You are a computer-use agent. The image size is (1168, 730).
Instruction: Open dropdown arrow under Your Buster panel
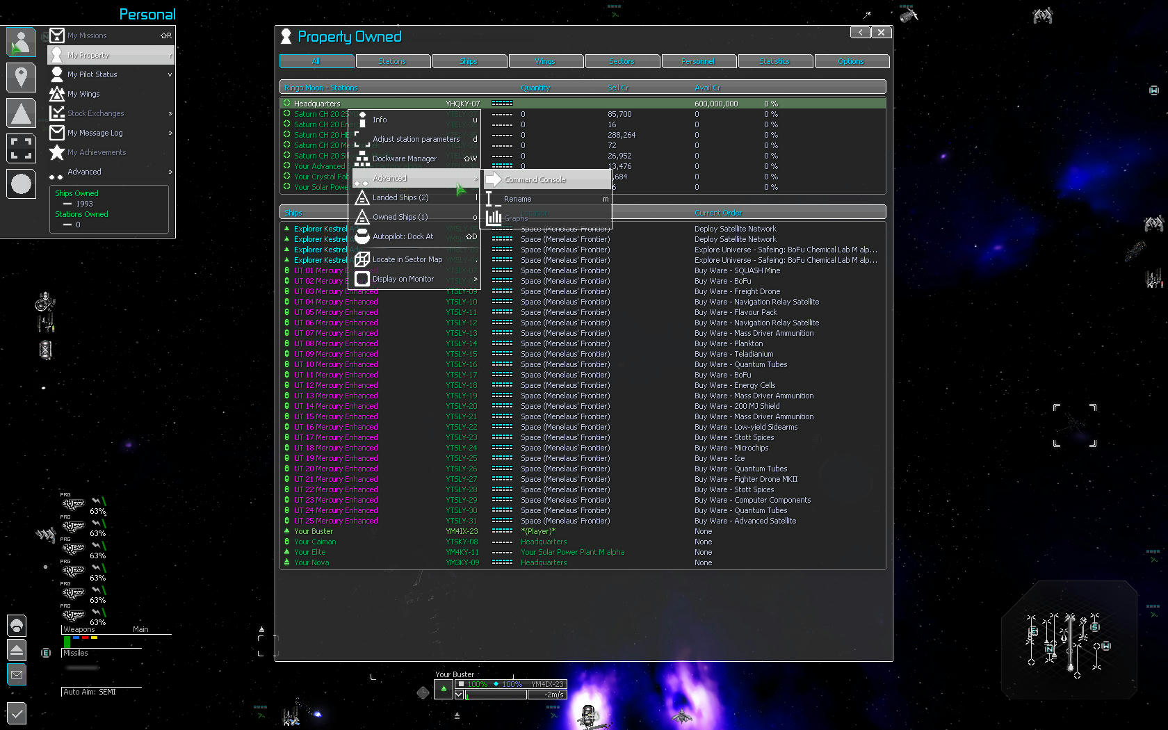459,695
